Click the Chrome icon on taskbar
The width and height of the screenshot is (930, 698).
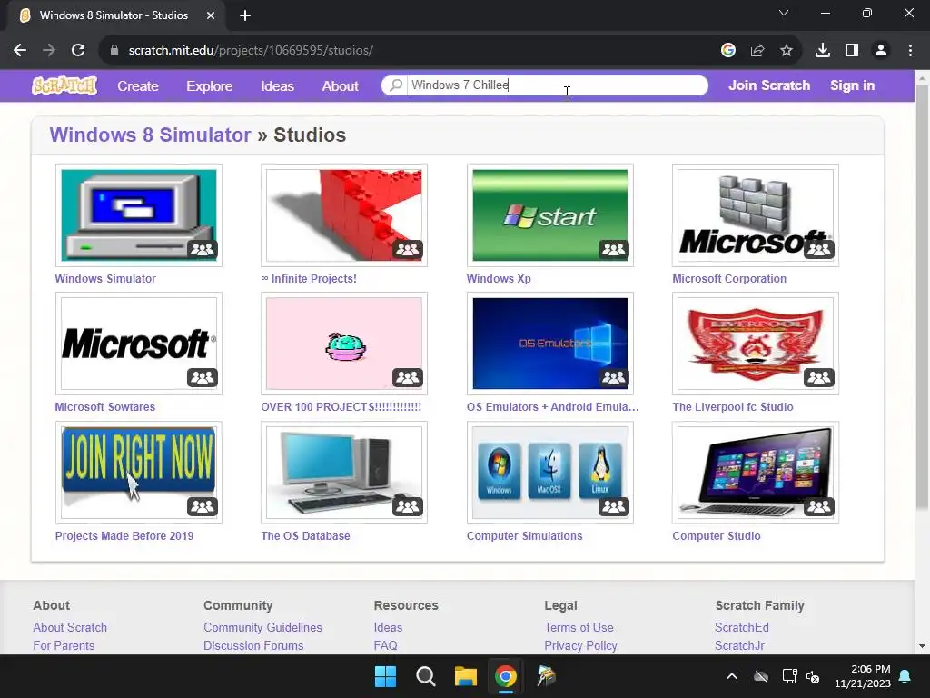point(505,676)
